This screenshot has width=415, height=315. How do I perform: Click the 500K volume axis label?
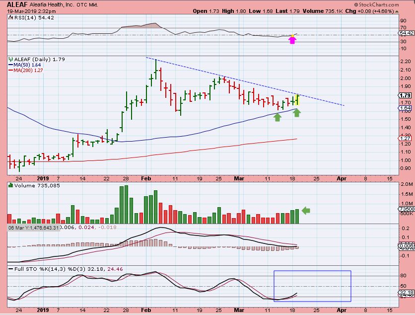pos(407,214)
